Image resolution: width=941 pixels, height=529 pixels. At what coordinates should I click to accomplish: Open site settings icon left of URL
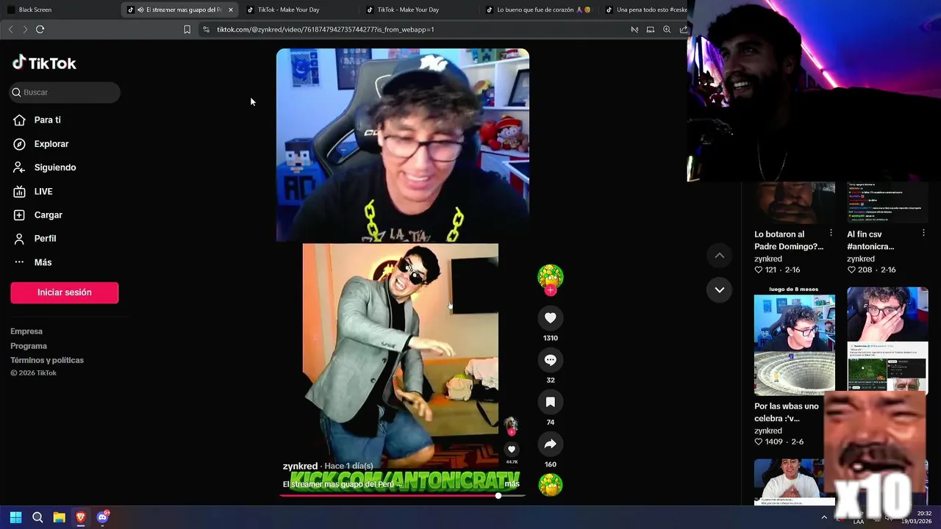click(206, 29)
